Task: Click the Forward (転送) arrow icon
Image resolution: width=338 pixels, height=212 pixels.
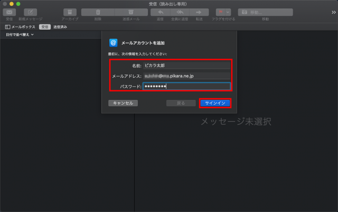Action: coord(198,12)
